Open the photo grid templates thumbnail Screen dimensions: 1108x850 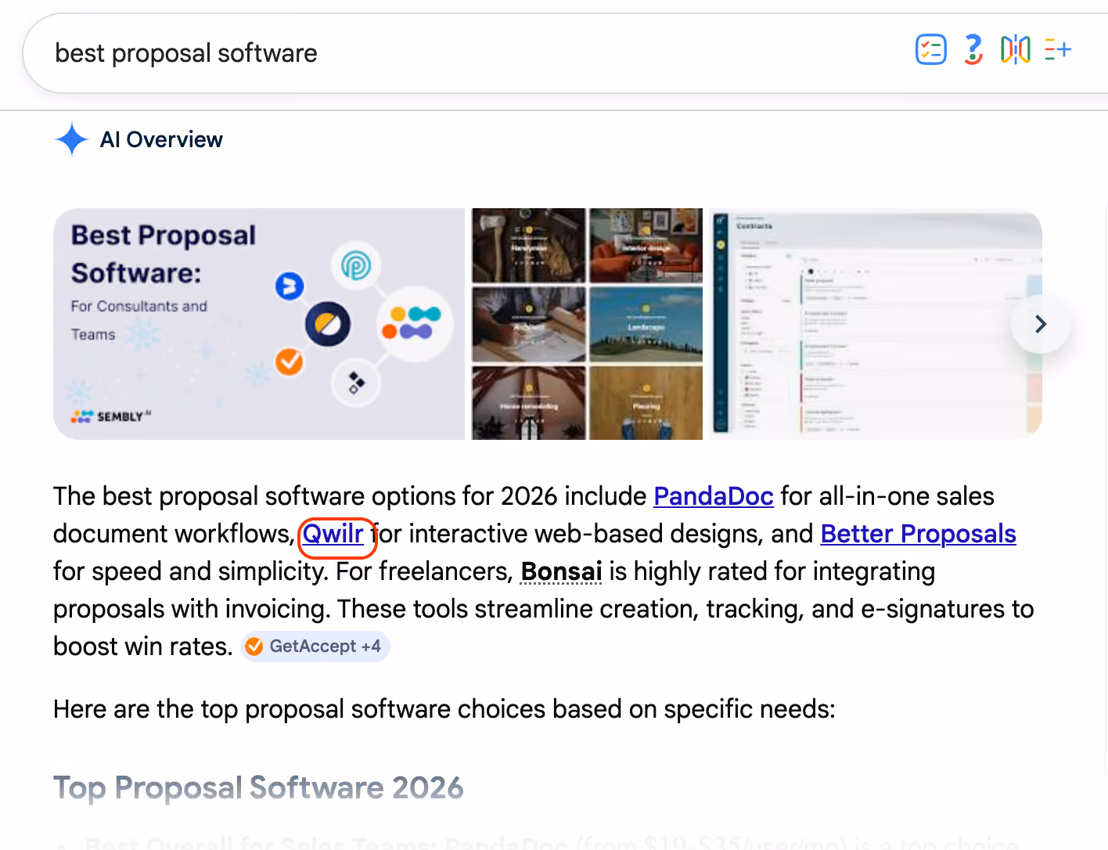[587, 324]
